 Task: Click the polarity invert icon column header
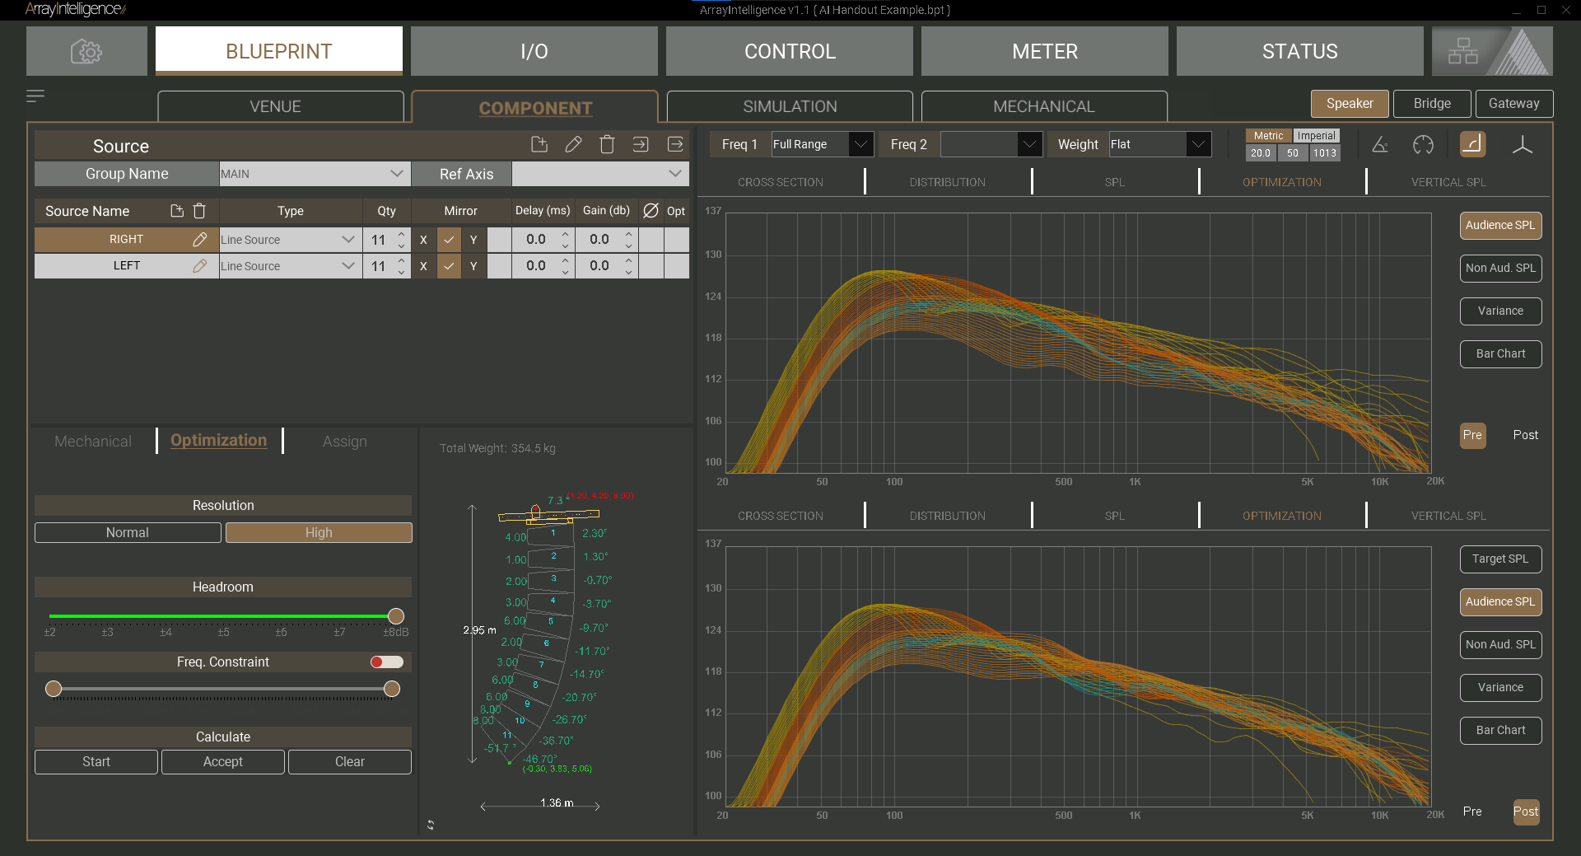coord(651,211)
